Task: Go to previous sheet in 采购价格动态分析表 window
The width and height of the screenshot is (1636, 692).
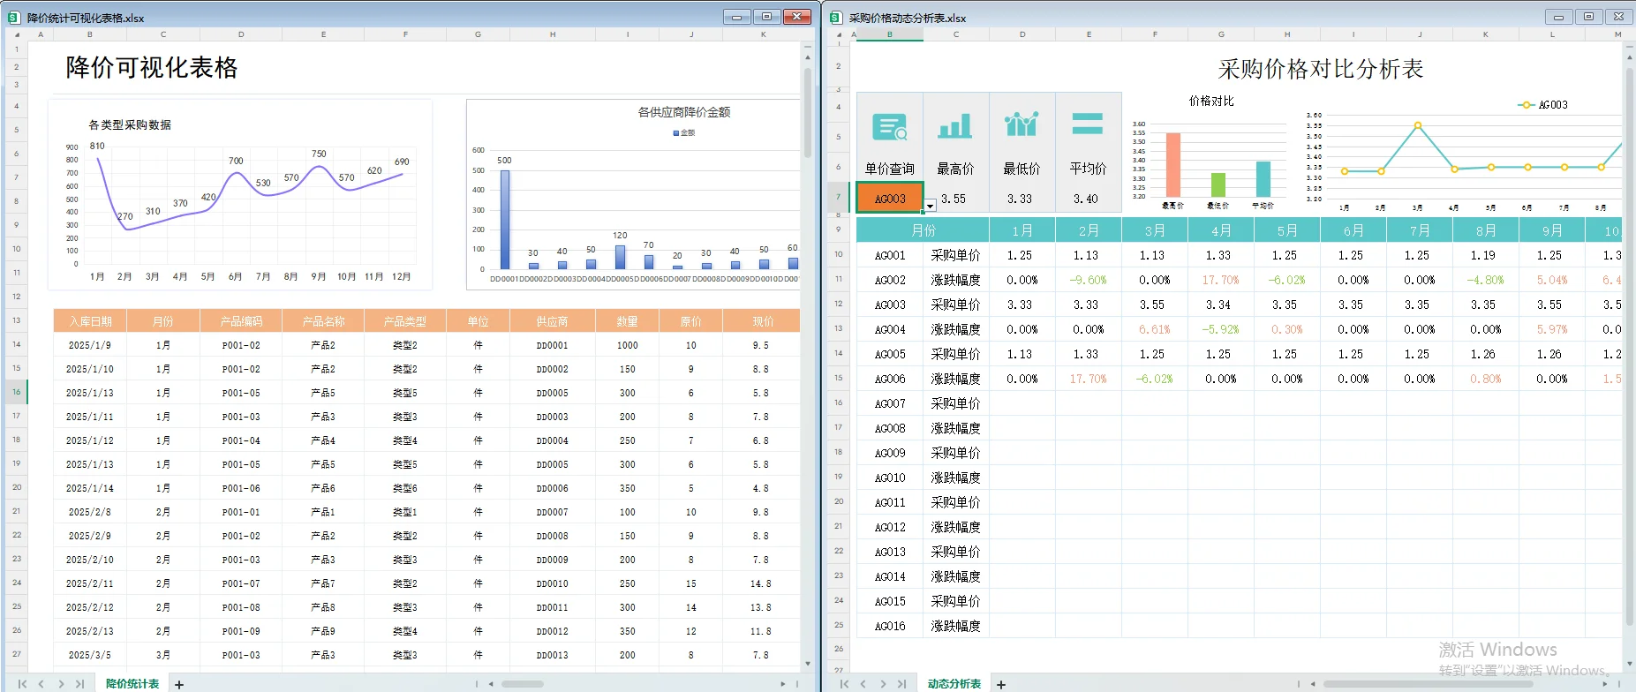Action: (x=863, y=684)
